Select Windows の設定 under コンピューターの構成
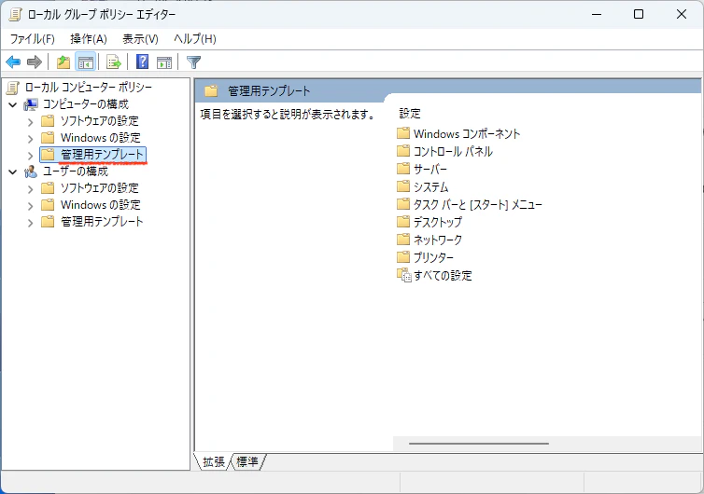704x494 pixels. pos(101,138)
